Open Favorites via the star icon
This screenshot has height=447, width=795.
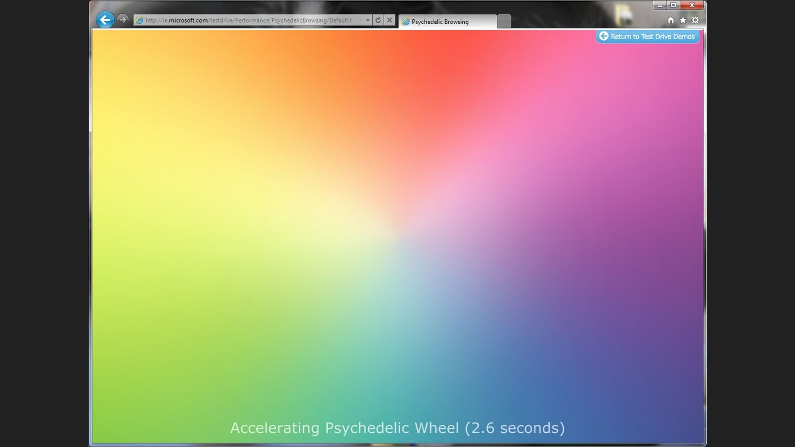tap(683, 20)
